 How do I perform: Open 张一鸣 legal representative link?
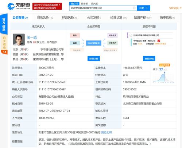[x=32, y=38]
